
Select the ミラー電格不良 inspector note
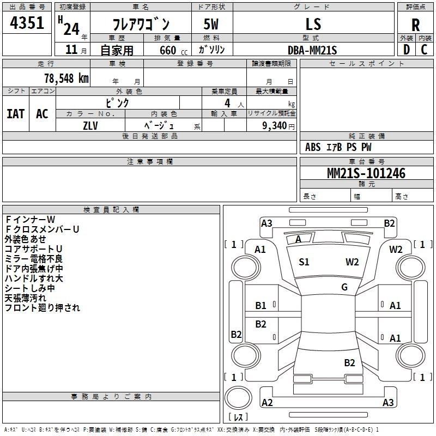coord(33,258)
